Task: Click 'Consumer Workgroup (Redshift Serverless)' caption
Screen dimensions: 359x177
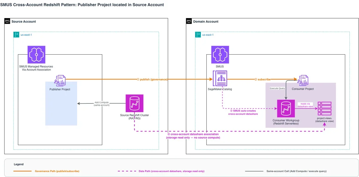Action: tap(286, 122)
